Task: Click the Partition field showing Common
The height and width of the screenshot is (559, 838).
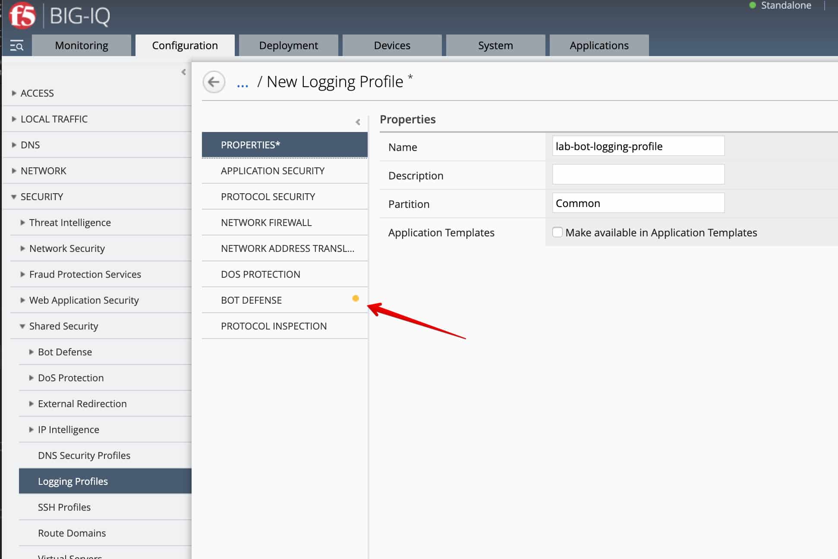Action: (638, 203)
